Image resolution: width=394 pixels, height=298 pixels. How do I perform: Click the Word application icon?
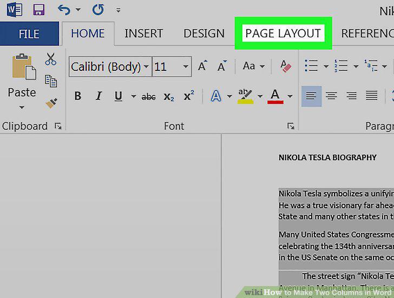(15, 10)
